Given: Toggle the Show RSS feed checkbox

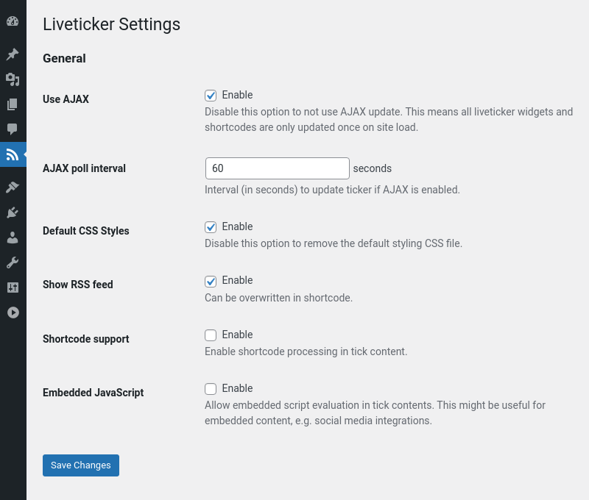Looking at the screenshot, I should (211, 281).
